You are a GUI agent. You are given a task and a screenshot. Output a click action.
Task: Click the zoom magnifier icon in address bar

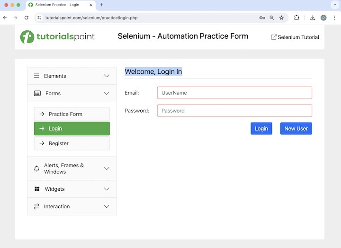point(272,18)
